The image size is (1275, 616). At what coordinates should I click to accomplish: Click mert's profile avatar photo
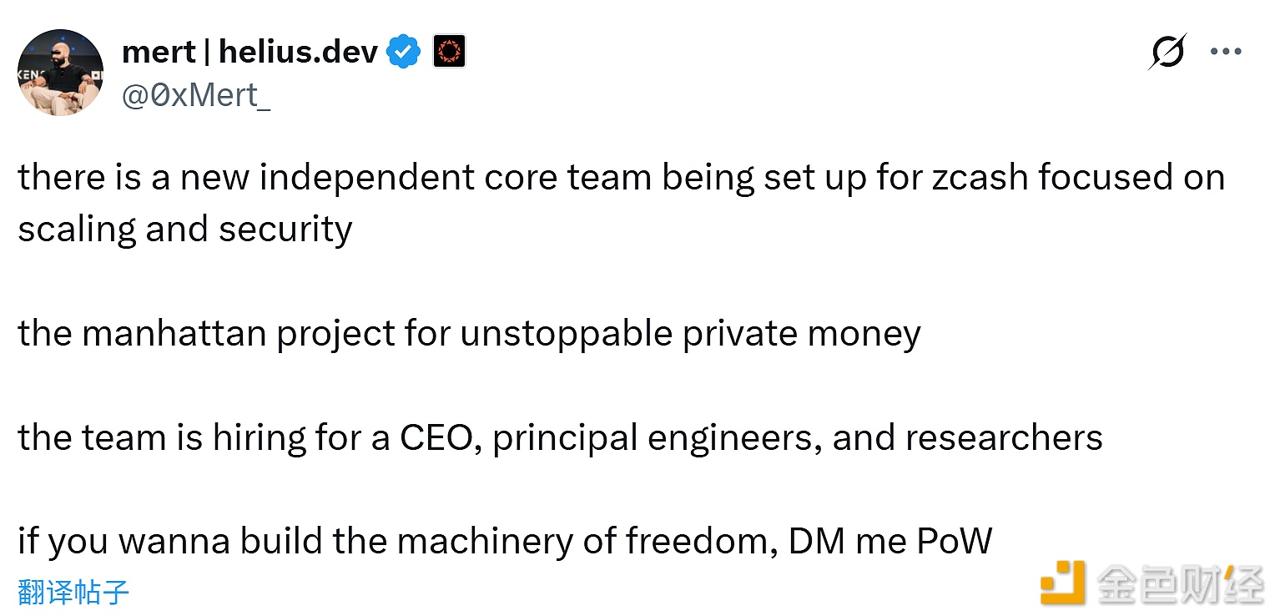tap(60, 73)
